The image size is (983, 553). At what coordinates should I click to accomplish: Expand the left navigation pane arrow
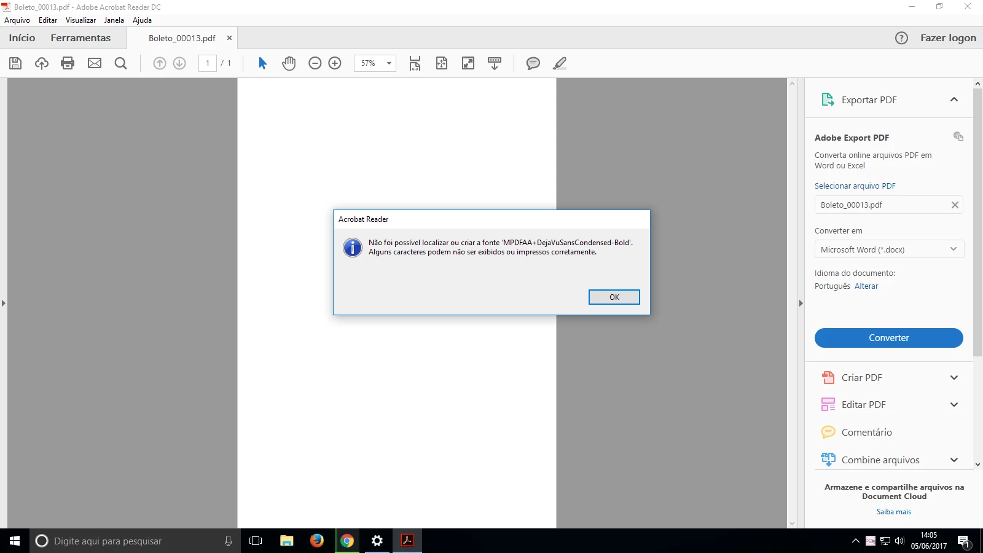click(4, 304)
